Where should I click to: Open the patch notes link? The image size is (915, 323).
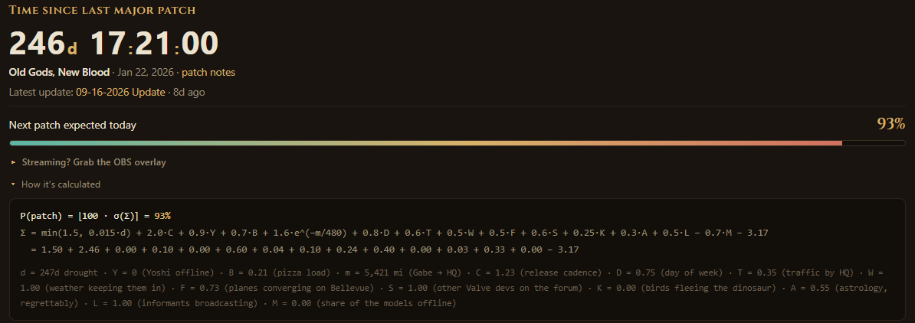coord(208,72)
